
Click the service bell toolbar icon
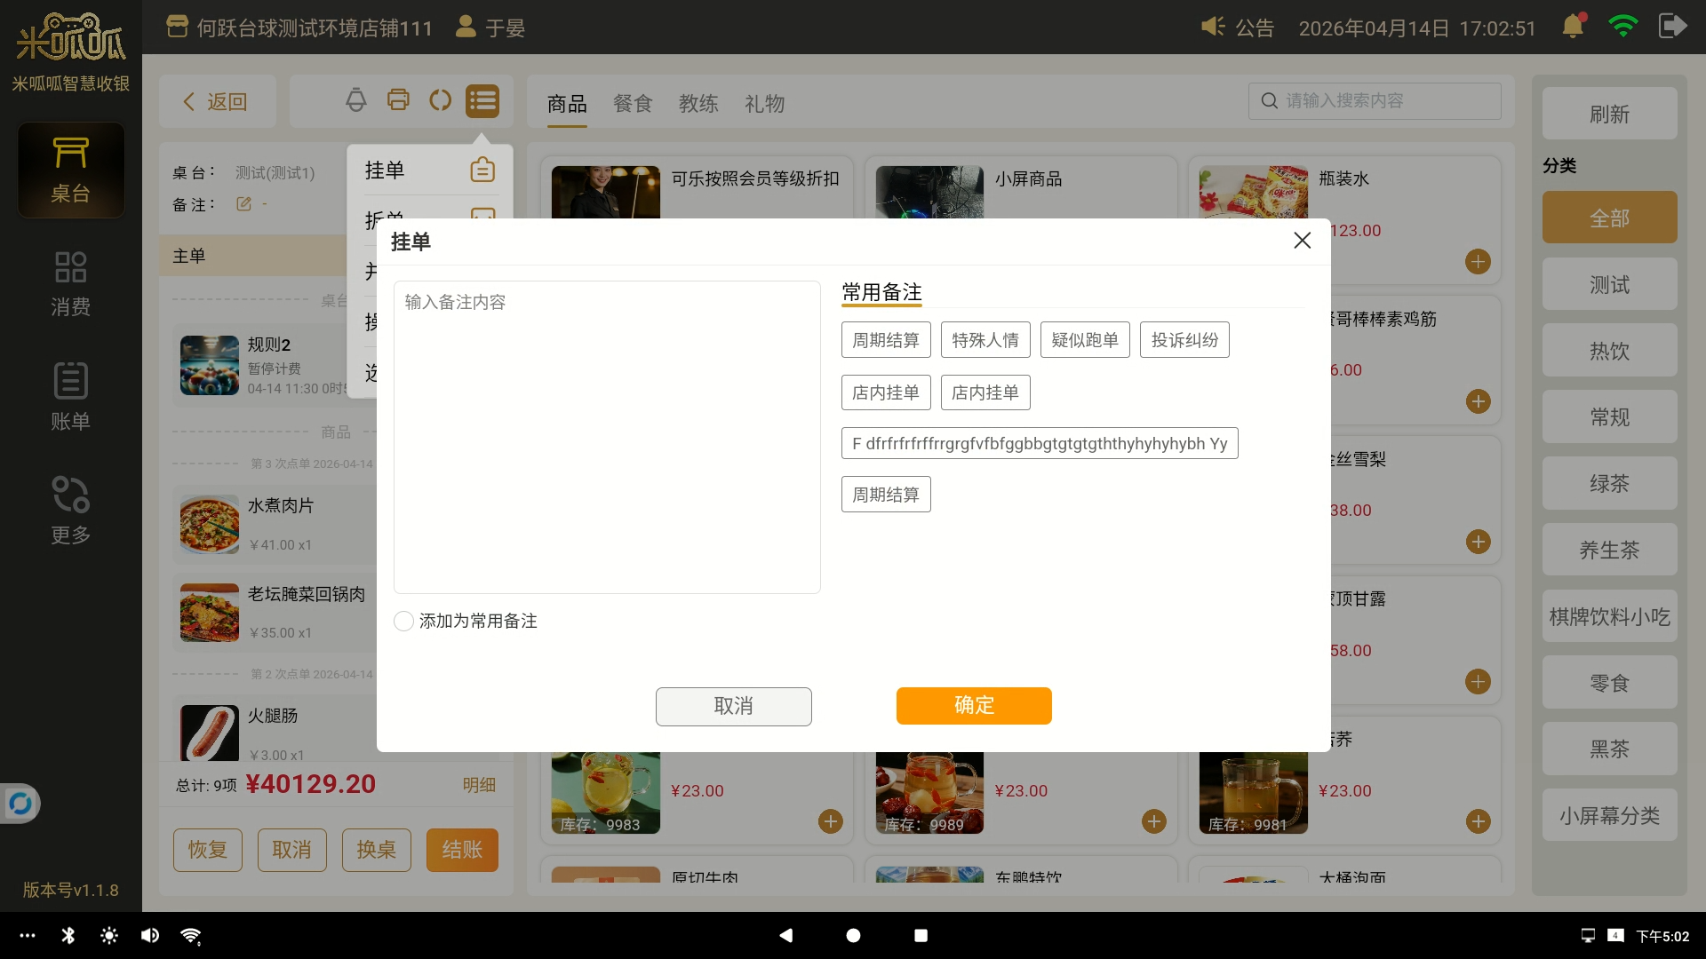[x=355, y=100]
